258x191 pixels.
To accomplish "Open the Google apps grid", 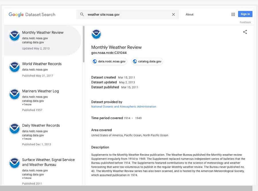I will coord(233,14).
